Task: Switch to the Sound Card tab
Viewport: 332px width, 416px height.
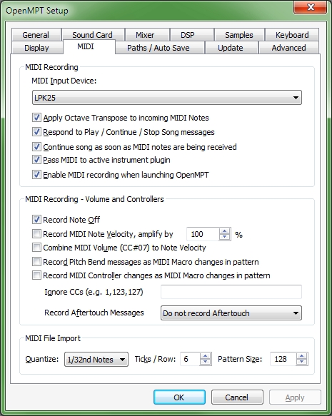Action: [x=92, y=35]
